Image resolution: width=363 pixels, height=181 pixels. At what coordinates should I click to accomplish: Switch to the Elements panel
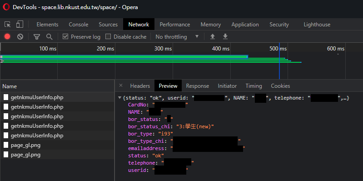pos(47,25)
